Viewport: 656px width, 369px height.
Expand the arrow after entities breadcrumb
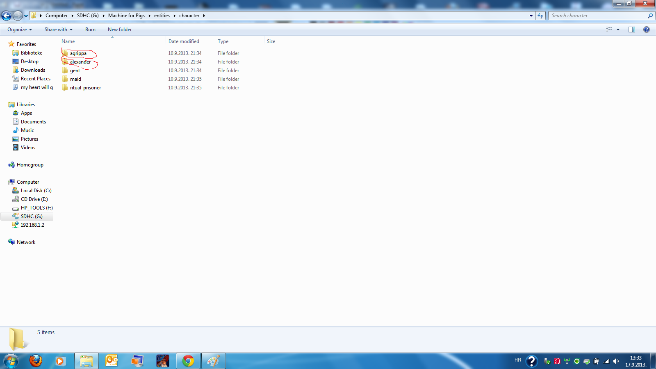[174, 16]
